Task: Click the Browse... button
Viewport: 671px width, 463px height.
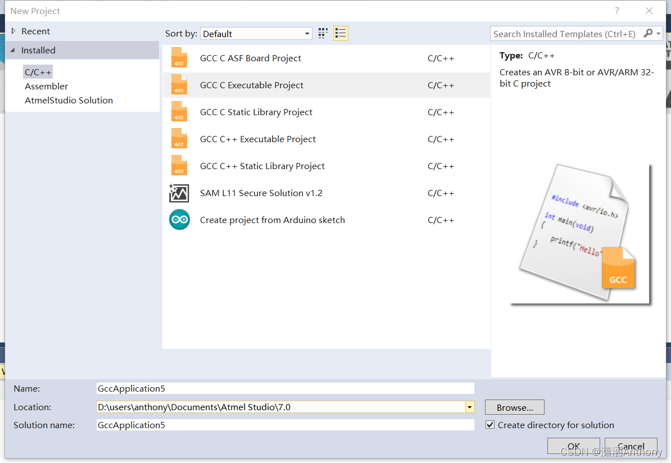Action: (514, 407)
